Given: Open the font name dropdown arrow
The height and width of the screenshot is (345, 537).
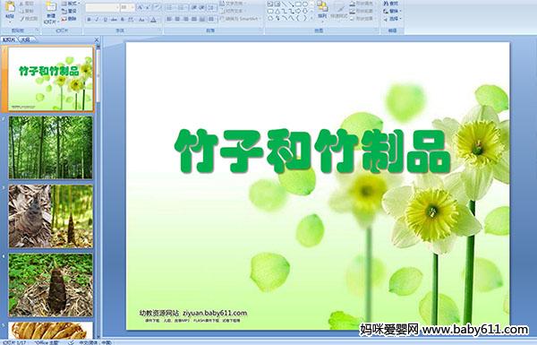Looking at the screenshot, I should pyautogui.click(x=117, y=7).
